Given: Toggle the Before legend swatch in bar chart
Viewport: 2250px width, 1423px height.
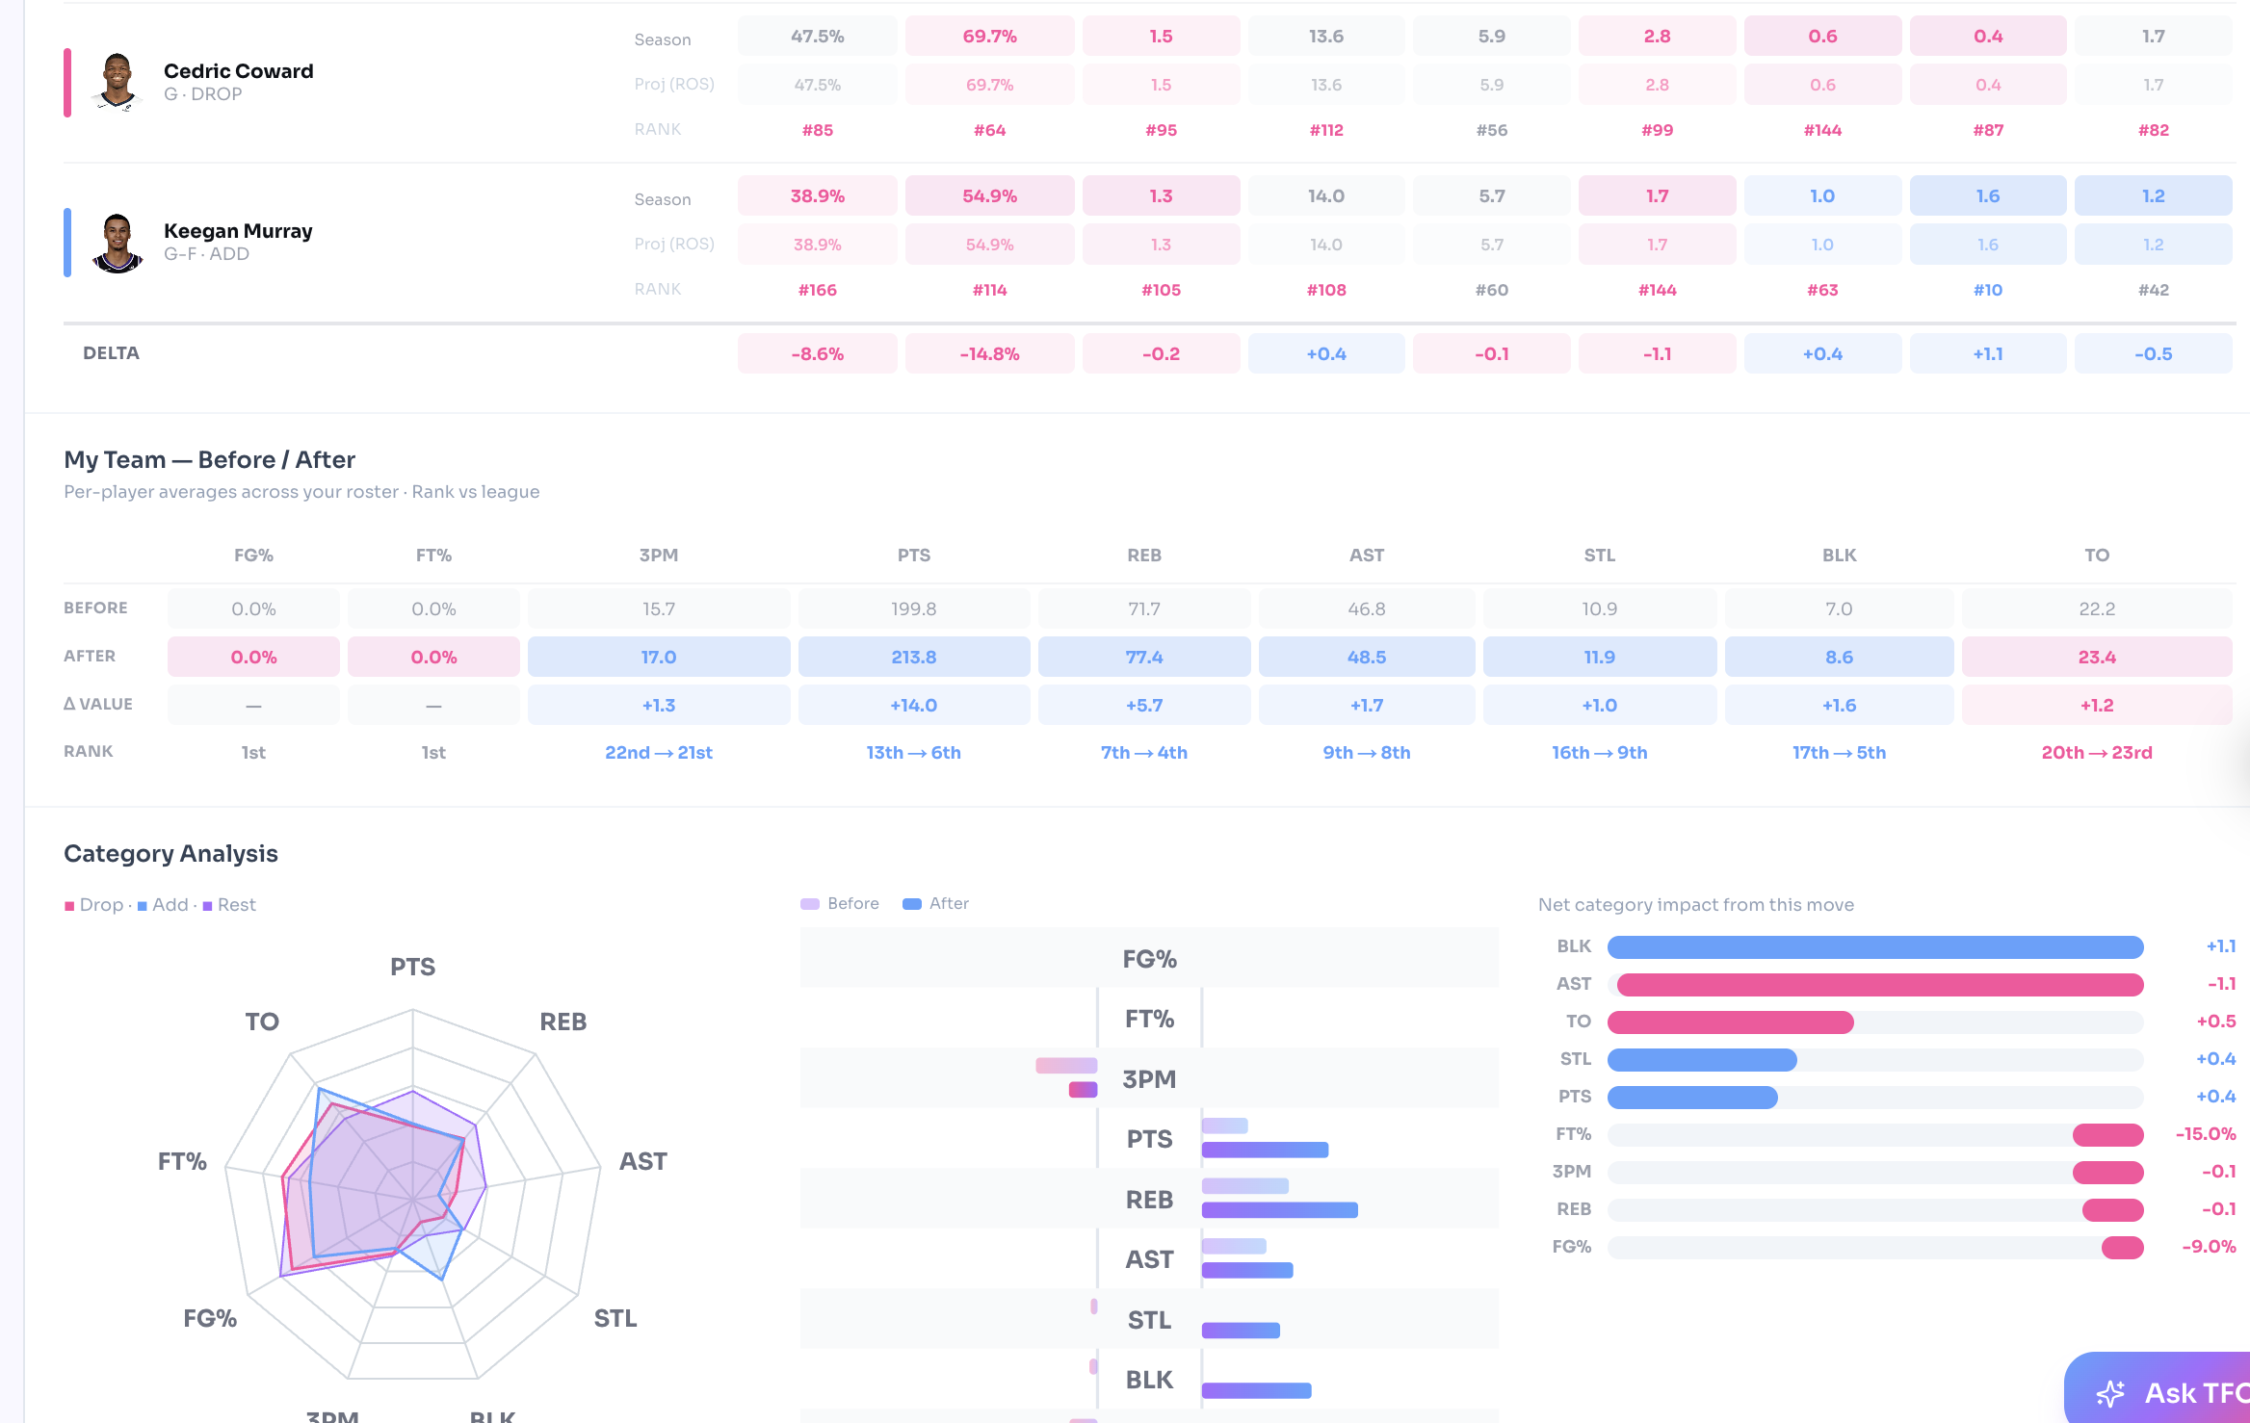Looking at the screenshot, I should pos(810,904).
